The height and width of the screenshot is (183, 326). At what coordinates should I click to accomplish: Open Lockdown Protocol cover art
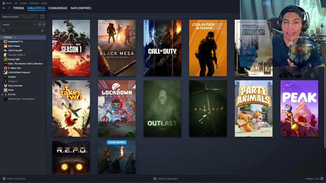click(117, 109)
